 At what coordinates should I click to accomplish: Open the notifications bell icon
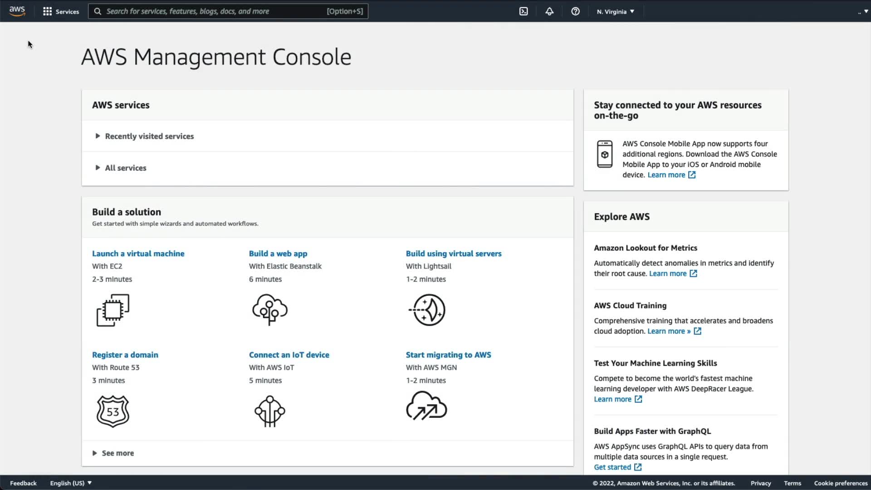[549, 11]
